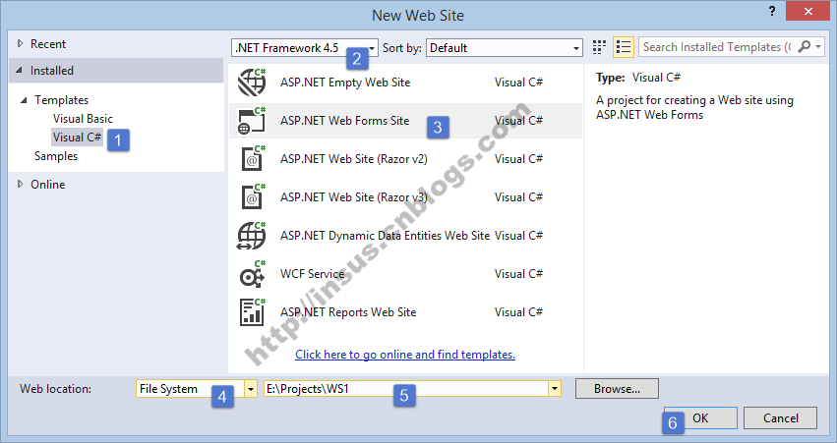Expand the Recent section
This screenshot has width=837, height=443.
click(21, 44)
